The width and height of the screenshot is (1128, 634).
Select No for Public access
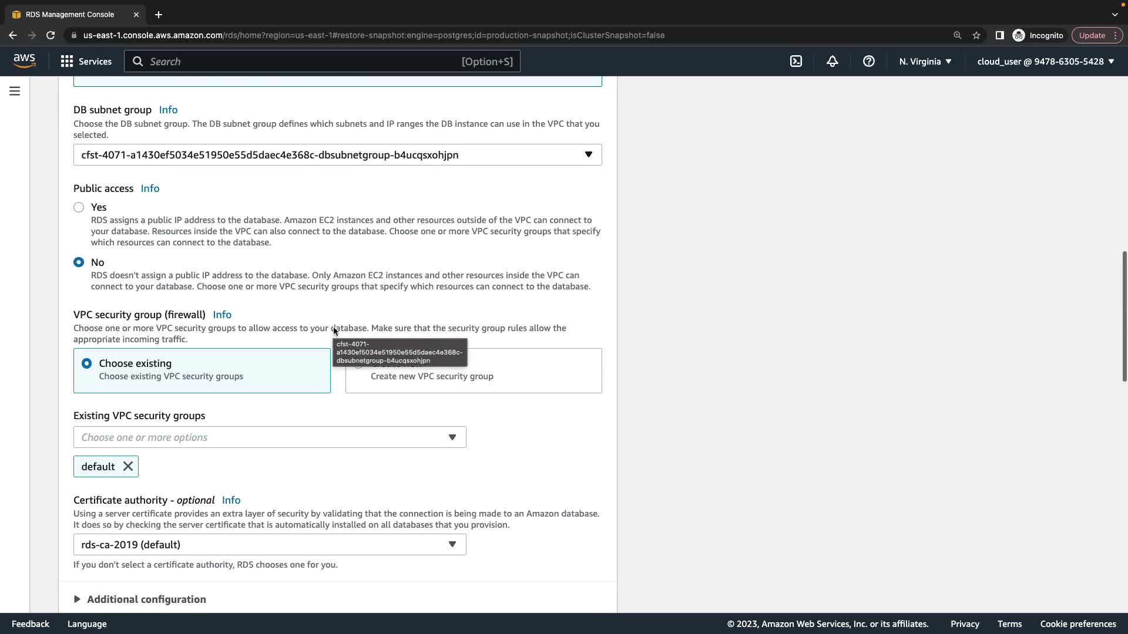(79, 262)
